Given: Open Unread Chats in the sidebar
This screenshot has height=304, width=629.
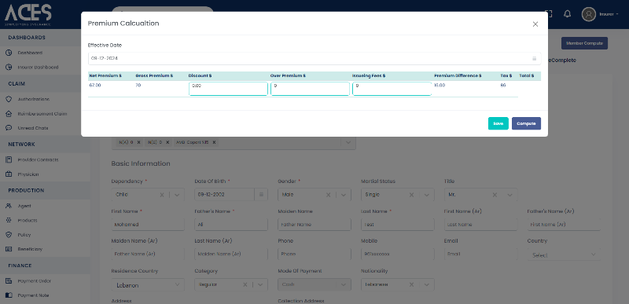Looking at the screenshot, I should [33, 128].
